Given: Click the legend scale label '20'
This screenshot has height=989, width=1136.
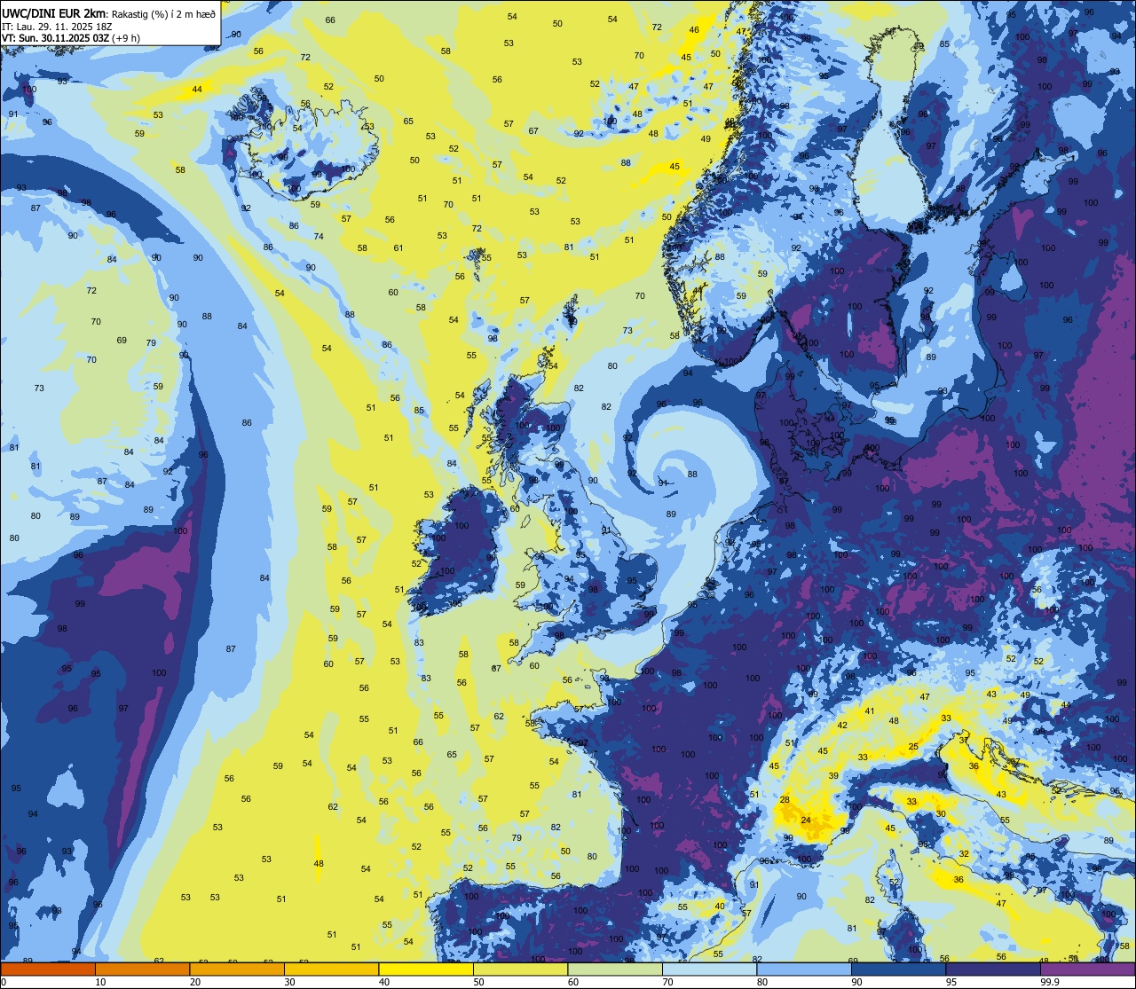Looking at the screenshot, I should [195, 982].
